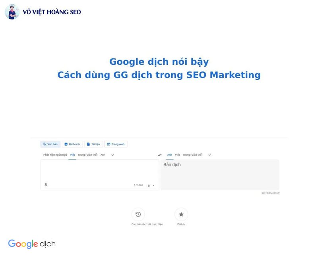Select Việt as target language
The height and width of the screenshot is (257, 318).
click(x=177, y=155)
